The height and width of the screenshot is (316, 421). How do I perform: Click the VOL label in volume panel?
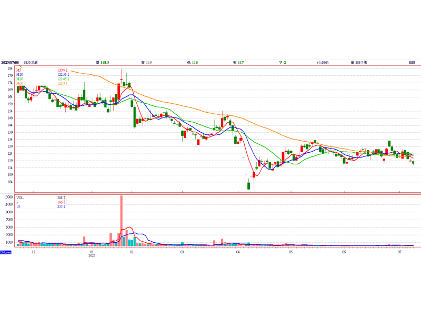click(x=21, y=196)
